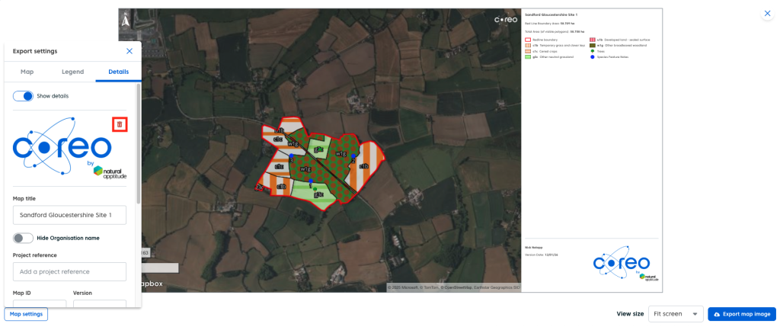Click the Export map image button
Screen dimensions: 780x327
pos(741,314)
